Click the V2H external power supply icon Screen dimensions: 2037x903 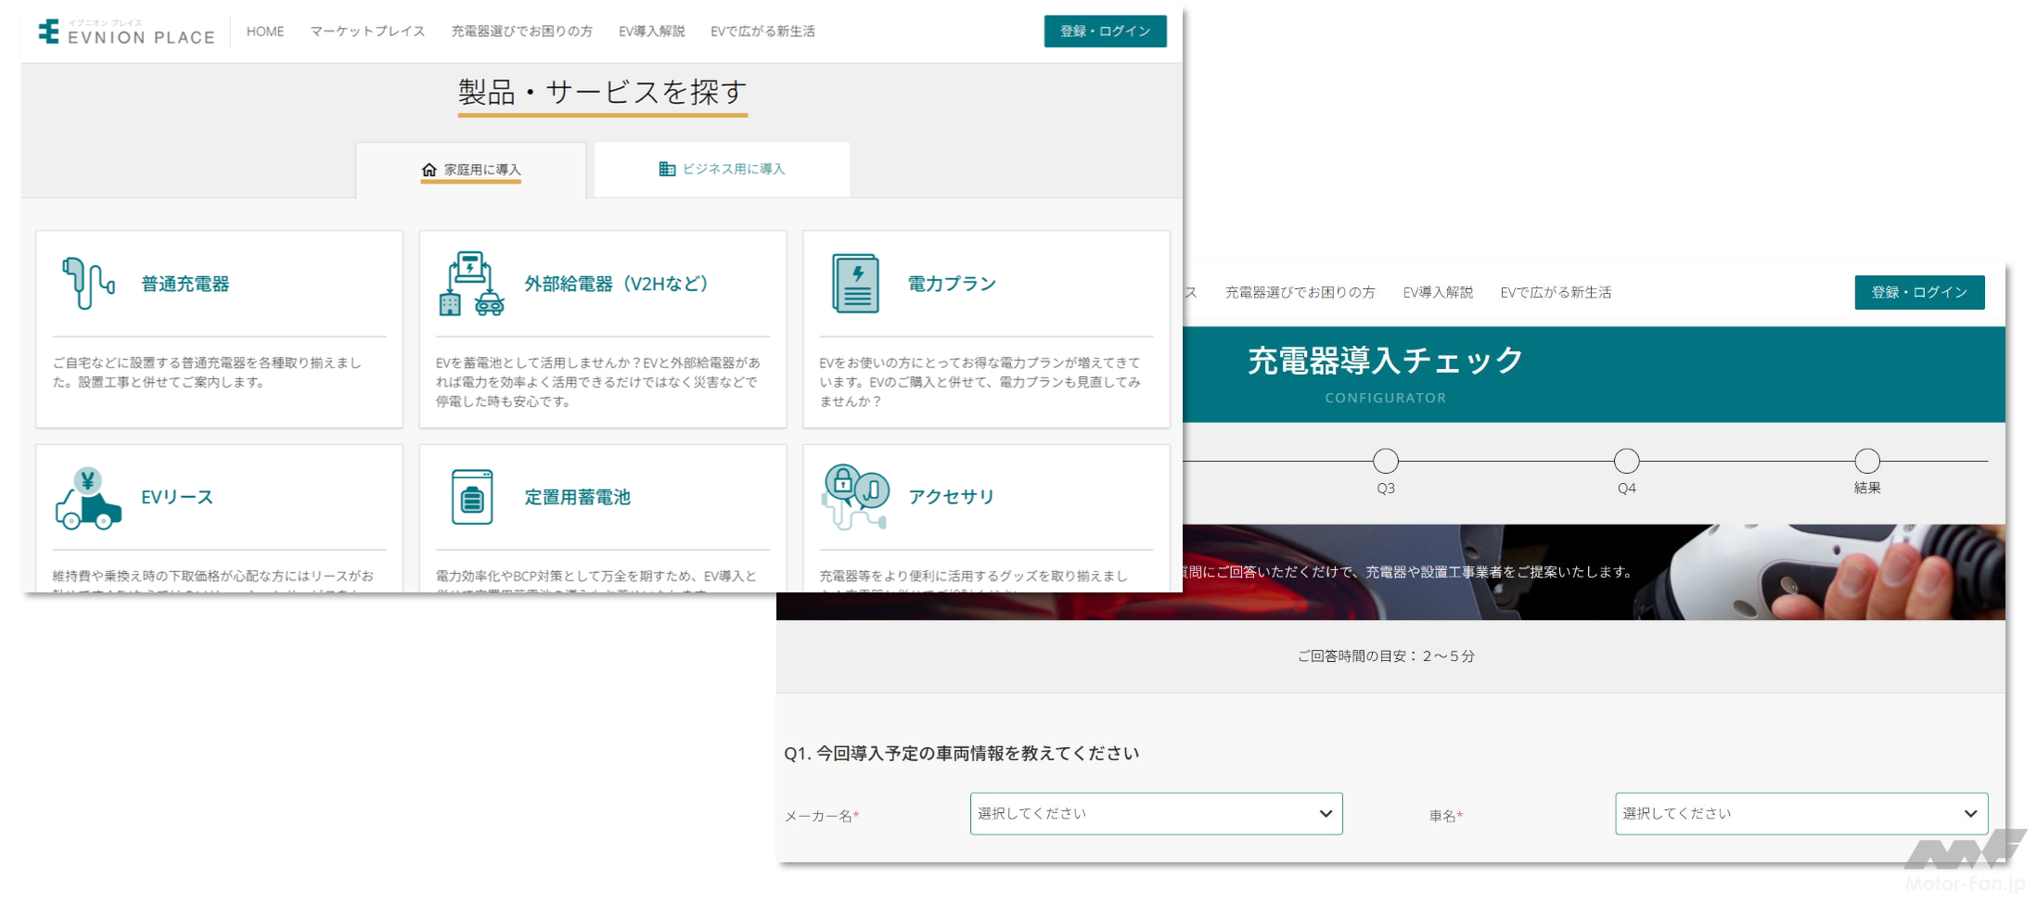[x=471, y=284]
